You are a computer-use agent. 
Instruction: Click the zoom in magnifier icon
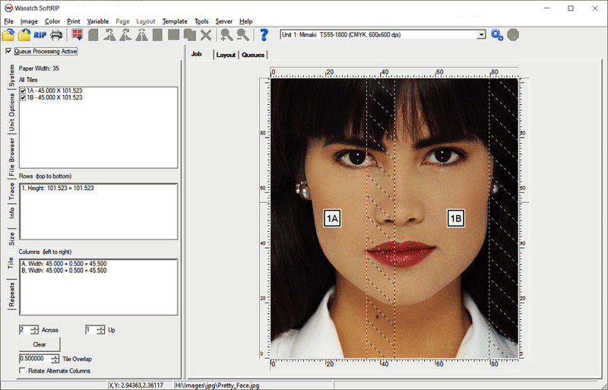tap(226, 34)
